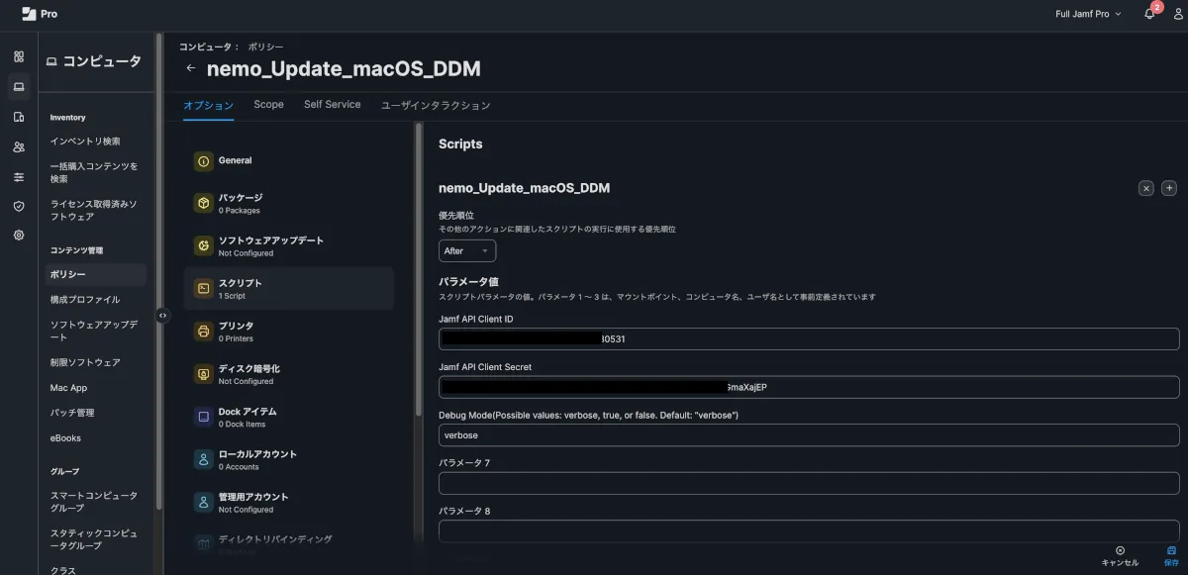This screenshot has width=1188, height=575.
Task: Click the 保存 save button
Action: [x=1171, y=556]
